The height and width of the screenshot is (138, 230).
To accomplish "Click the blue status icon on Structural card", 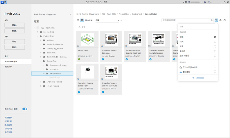I will [103, 92].
